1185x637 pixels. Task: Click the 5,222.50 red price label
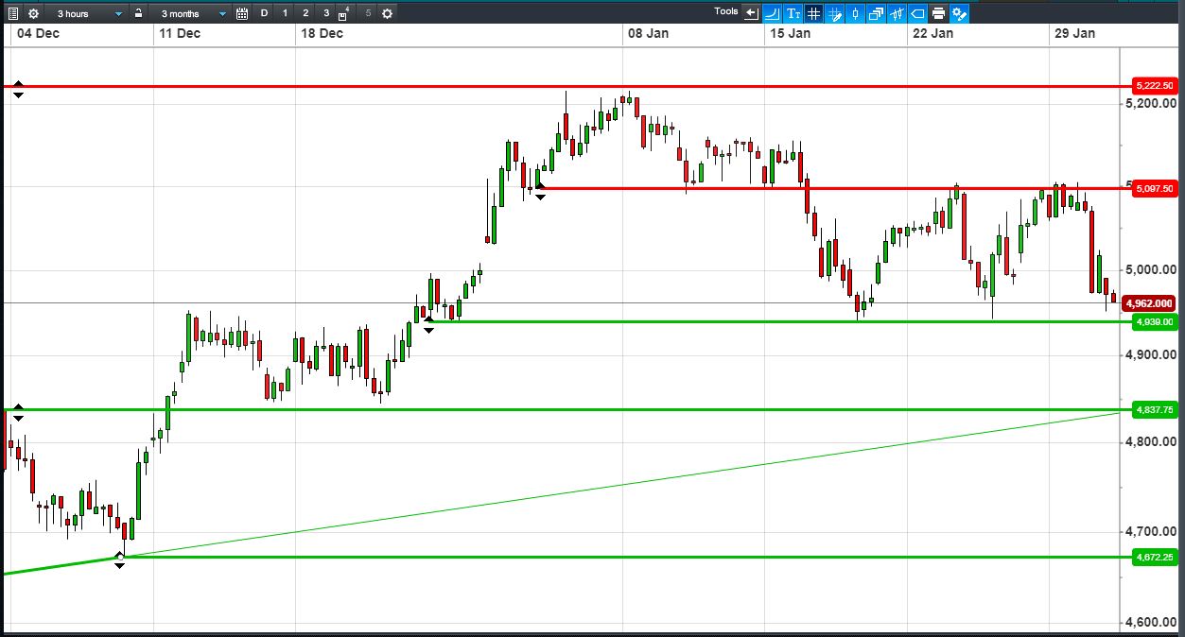(1154, 86)
